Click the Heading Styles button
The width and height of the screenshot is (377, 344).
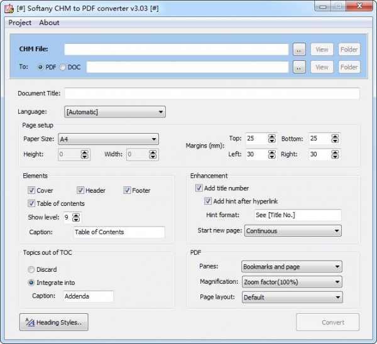pos(54,322)
